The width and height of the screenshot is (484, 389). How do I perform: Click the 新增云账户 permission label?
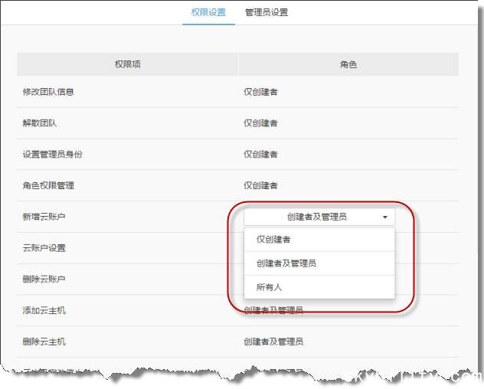[44, 217]
